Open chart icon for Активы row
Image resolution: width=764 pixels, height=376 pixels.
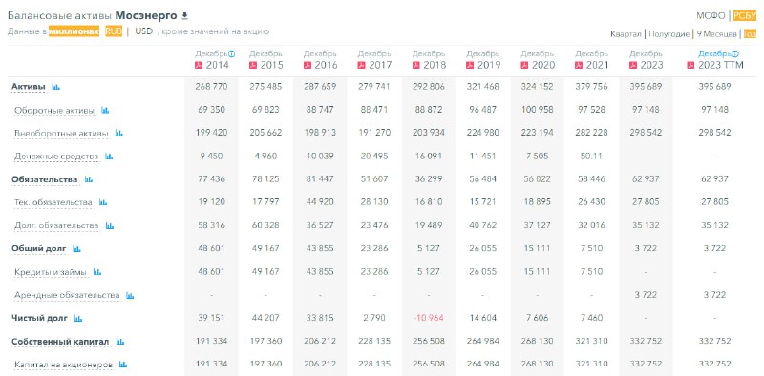tap(55, 87)
